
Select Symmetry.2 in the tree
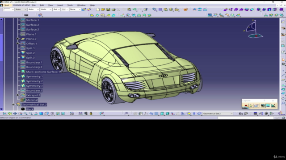point(34,81)
